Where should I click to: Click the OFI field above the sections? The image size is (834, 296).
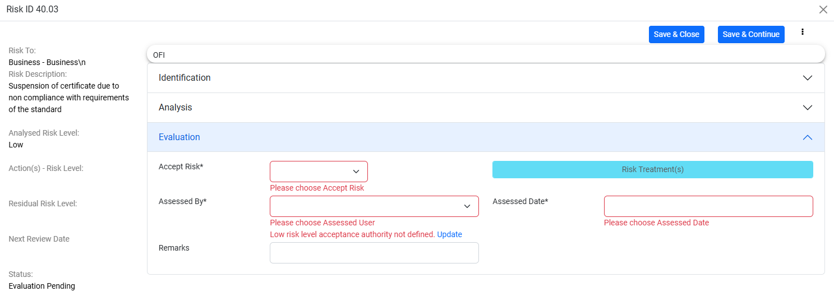tap(485, 54)
